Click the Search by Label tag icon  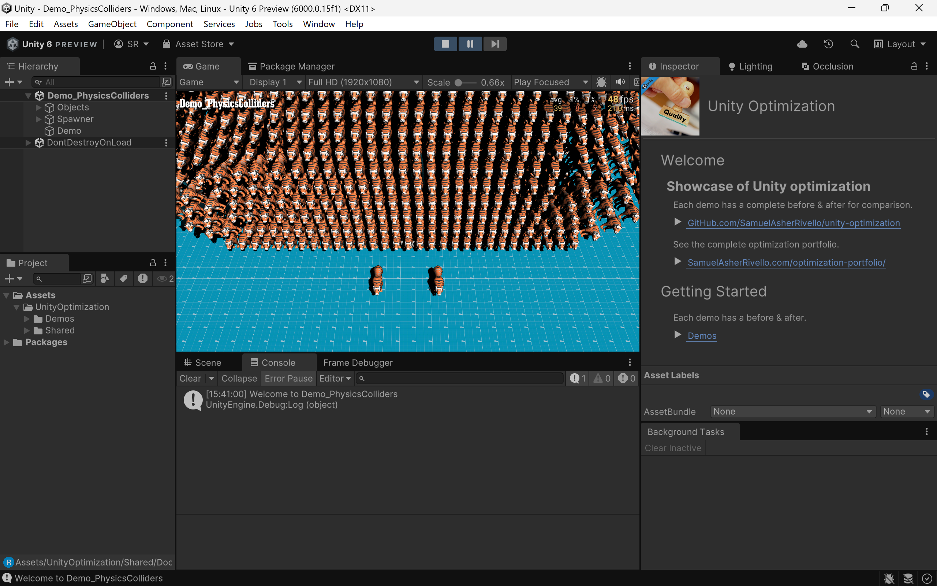(123, 279)
